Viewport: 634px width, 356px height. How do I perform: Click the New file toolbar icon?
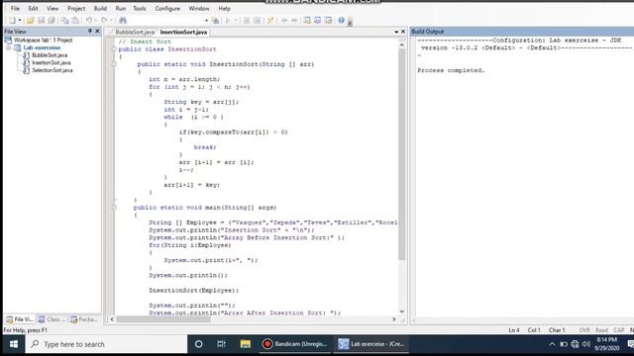coord(12,20)
